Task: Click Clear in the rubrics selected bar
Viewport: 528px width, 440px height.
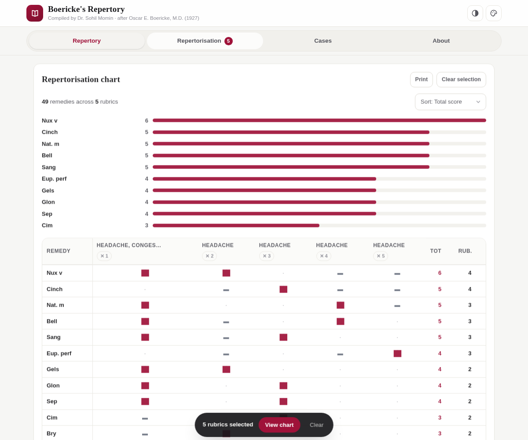Action: pos(317,425)
